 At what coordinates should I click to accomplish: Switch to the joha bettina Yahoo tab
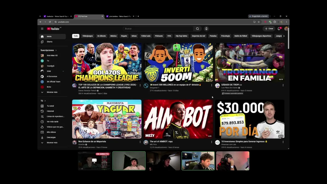(120, 16)
